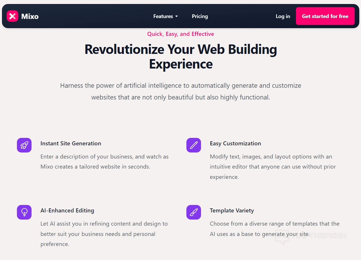Go to the Pricing page

coord(200,16)
